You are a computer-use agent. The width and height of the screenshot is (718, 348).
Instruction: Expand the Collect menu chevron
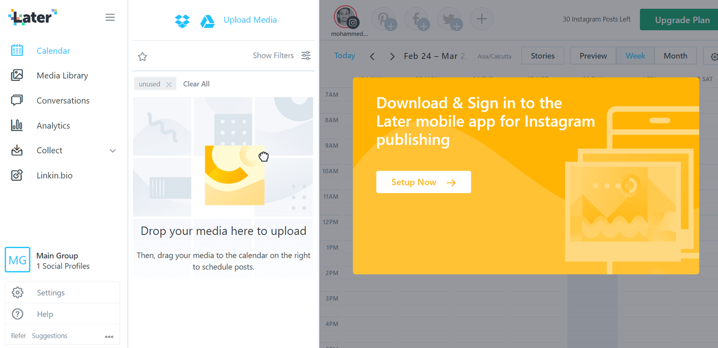(112, 151)
